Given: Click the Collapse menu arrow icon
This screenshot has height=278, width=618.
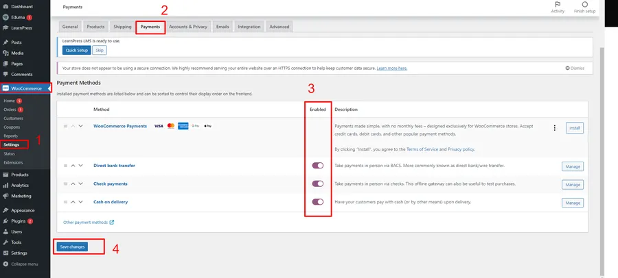Looking at the screenshot, I should click(5, 264).
